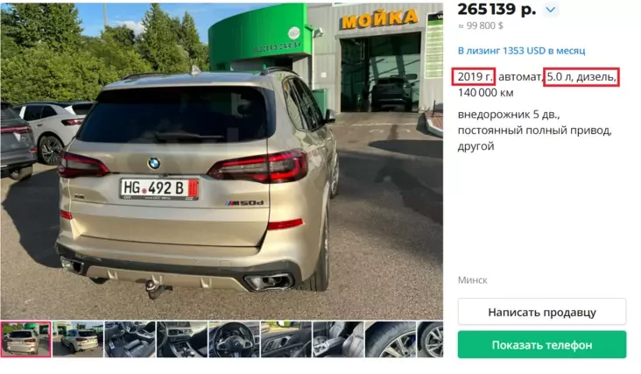Click the Минск city label

pos(473,280)
